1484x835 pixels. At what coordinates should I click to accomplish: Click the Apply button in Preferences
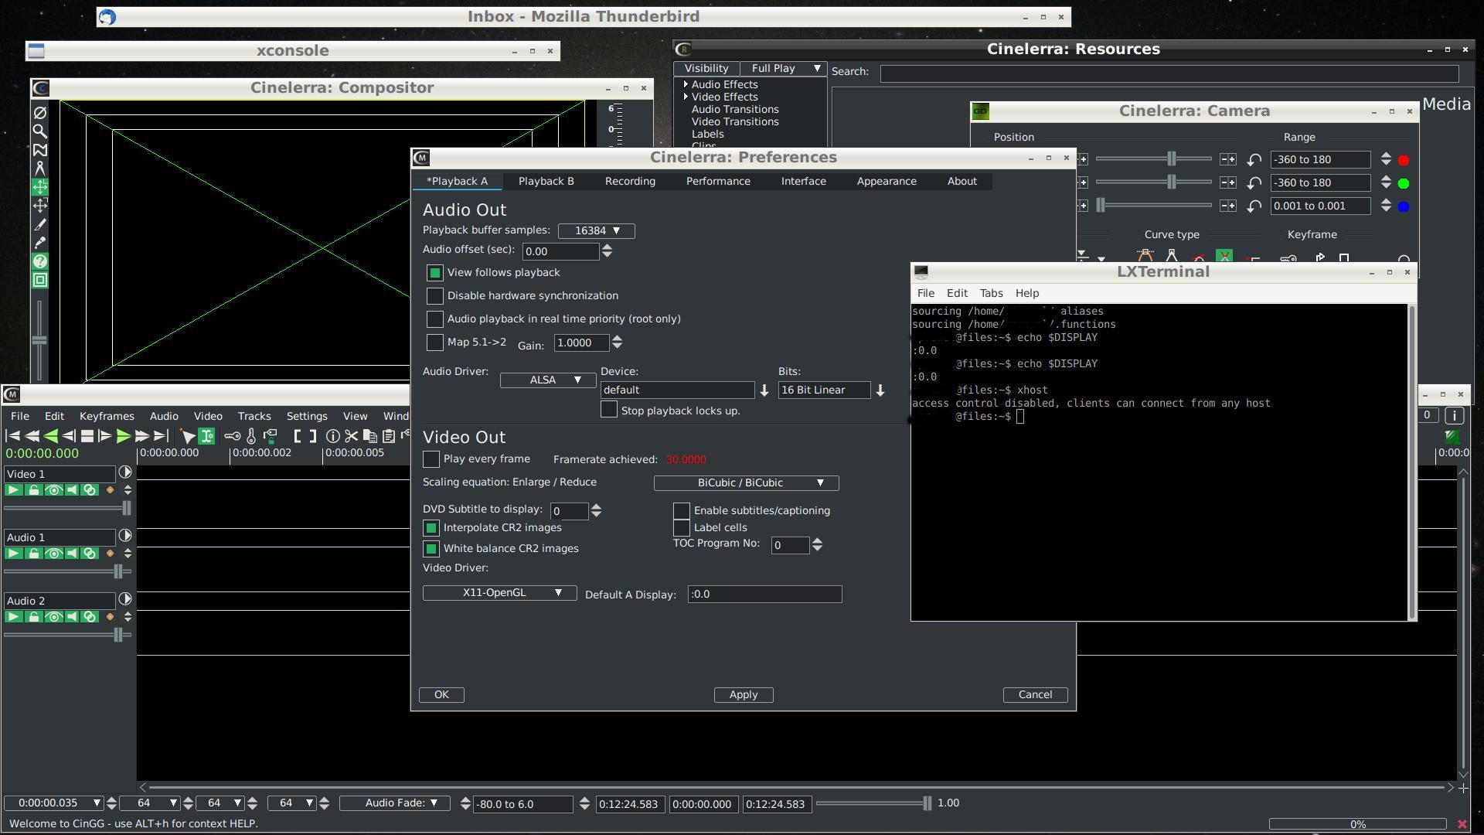click(x=743, y=695)
